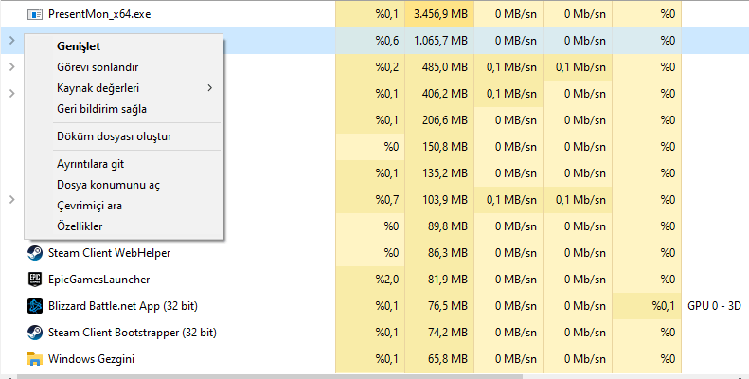
Task: Click the PresentMon_x64.exe process icon
Action: pyautogui.click(x=35, y=14)
